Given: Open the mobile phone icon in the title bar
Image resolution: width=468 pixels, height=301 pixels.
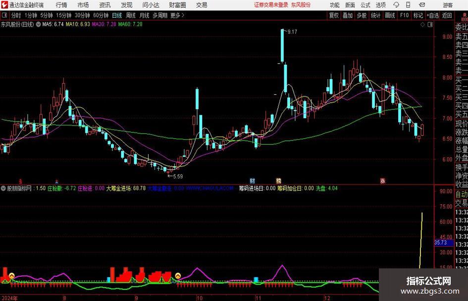Looking at the screenshot, I should coord(408,5).
